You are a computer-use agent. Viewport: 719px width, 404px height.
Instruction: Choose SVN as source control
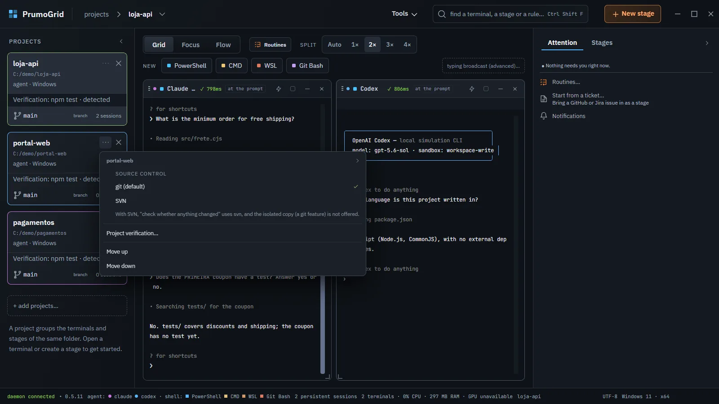coord(233,201)
